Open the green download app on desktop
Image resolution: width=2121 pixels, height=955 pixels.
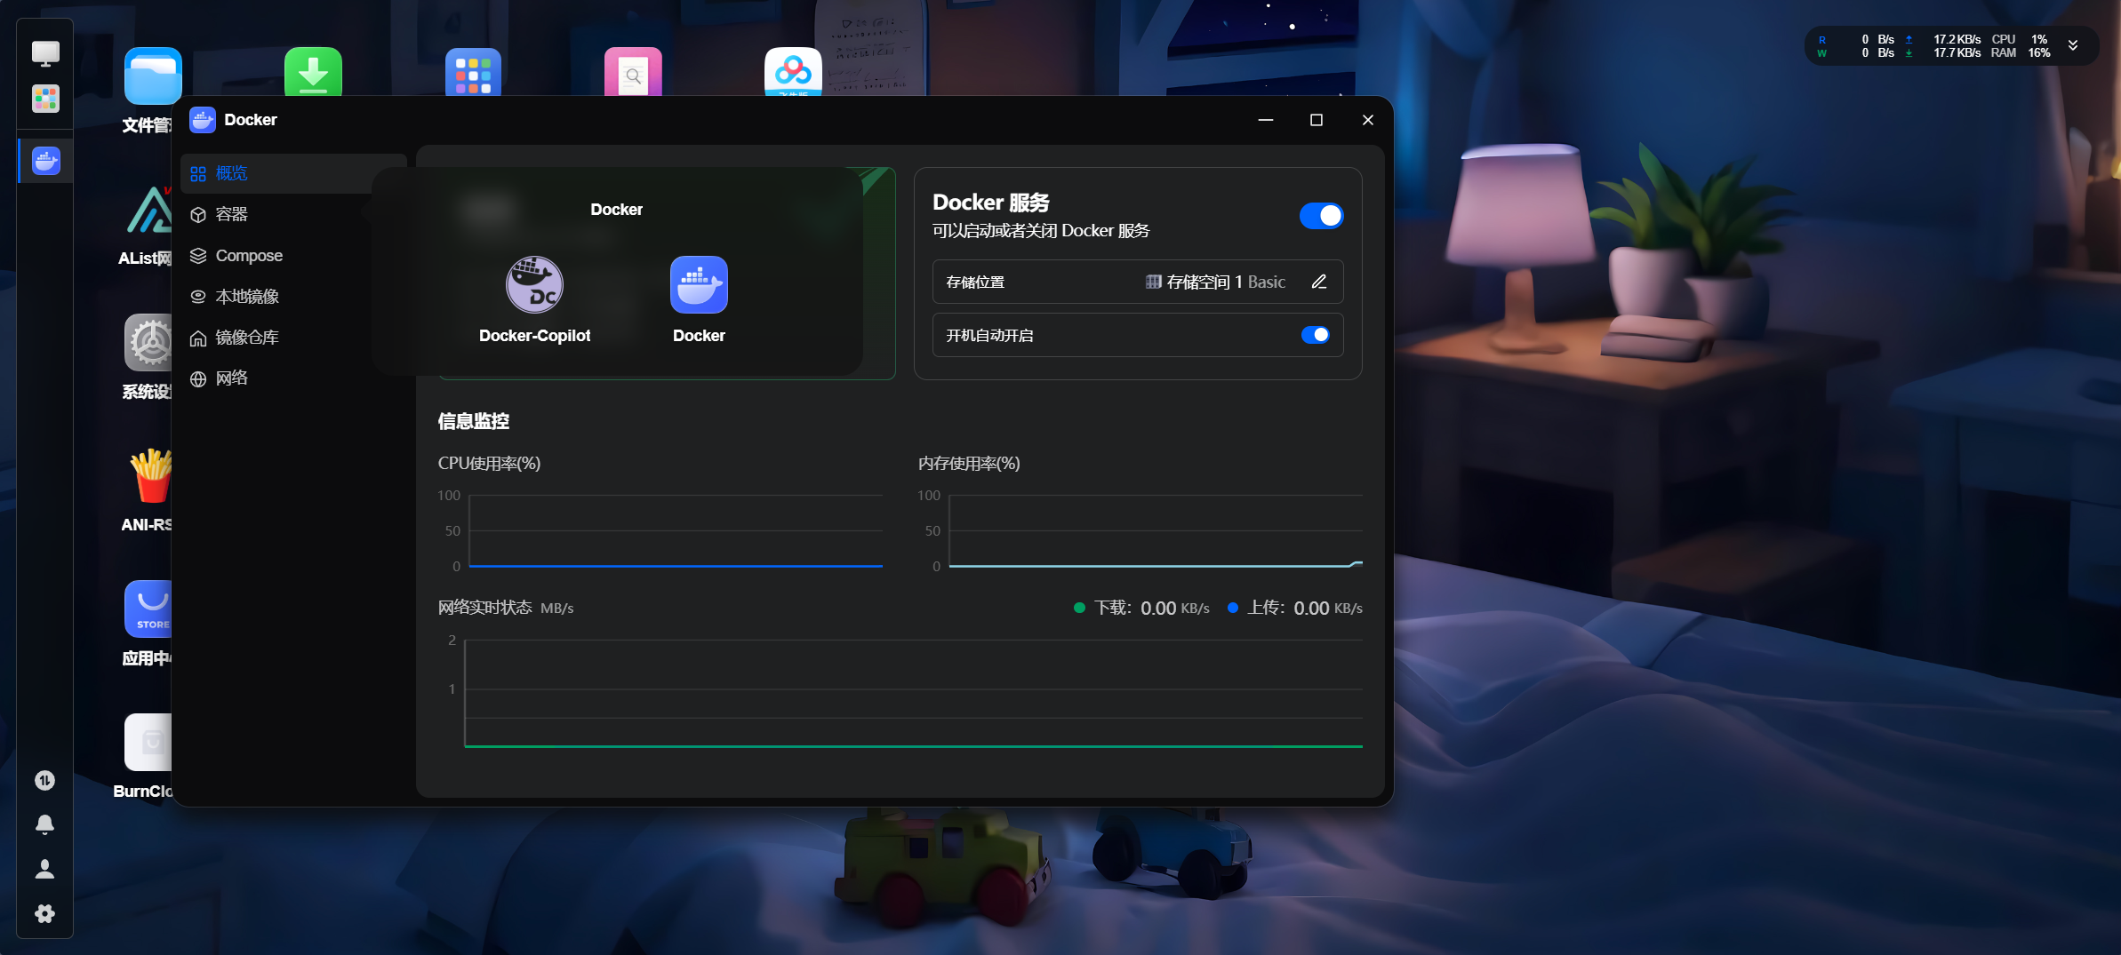point(313,72)
